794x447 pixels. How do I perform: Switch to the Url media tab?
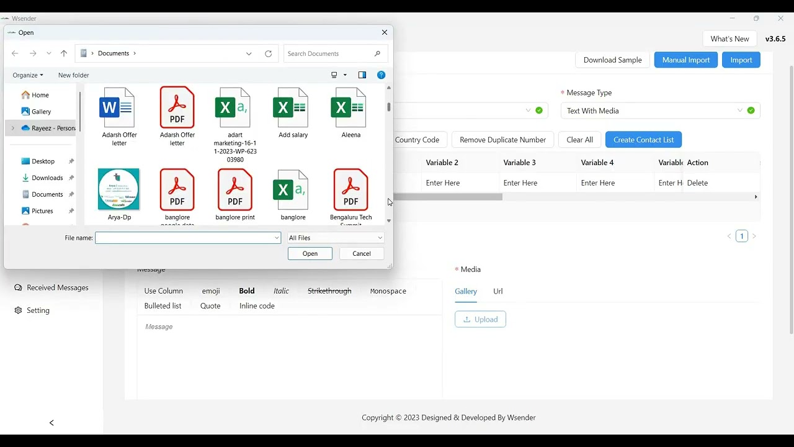click(x=497, y=291)
